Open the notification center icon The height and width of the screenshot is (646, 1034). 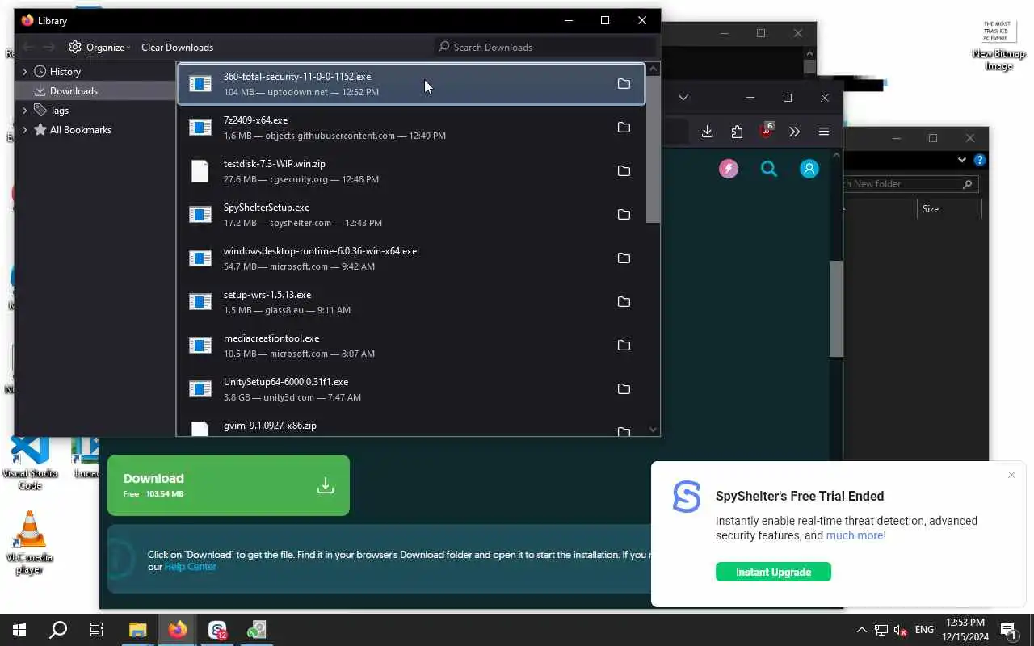click(1008, 630)
